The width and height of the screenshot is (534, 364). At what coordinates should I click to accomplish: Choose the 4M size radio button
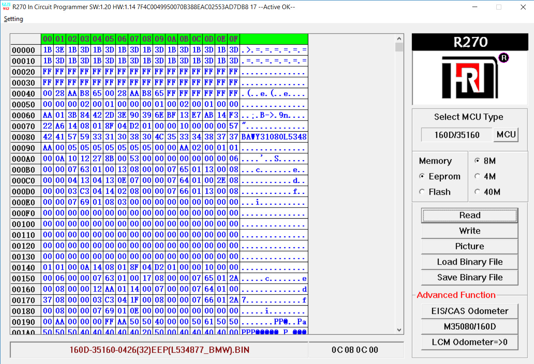485,176
